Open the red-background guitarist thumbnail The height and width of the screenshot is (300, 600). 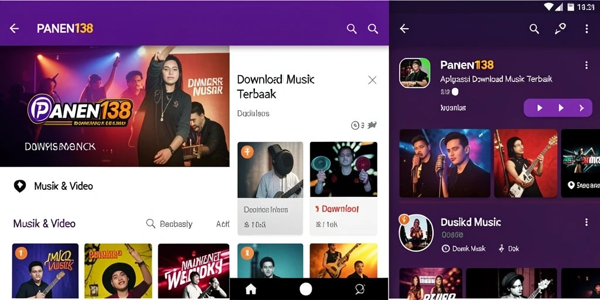526,163
